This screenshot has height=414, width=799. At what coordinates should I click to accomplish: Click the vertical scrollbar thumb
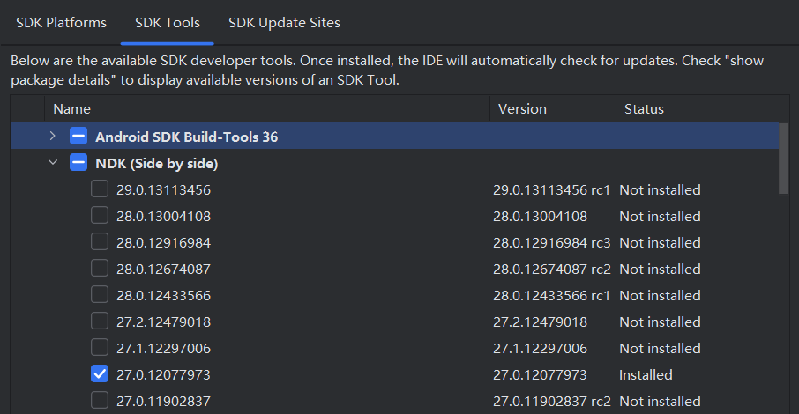click(x=784, y=159)
